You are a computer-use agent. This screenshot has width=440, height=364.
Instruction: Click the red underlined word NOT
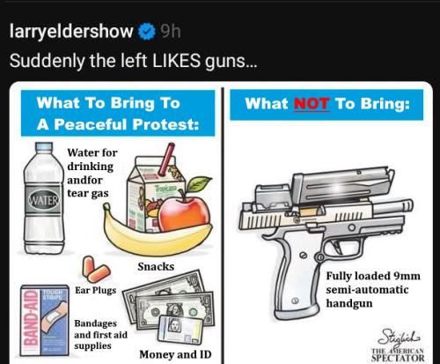click(x=312, y=104)
